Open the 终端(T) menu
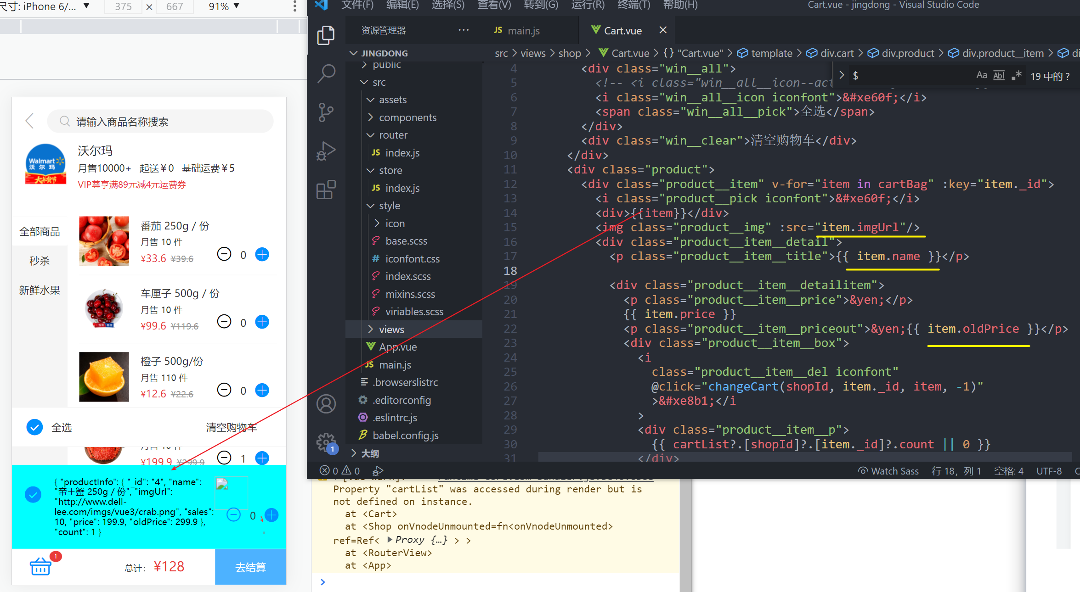1080x592 pixels. (x=634, y=5)
